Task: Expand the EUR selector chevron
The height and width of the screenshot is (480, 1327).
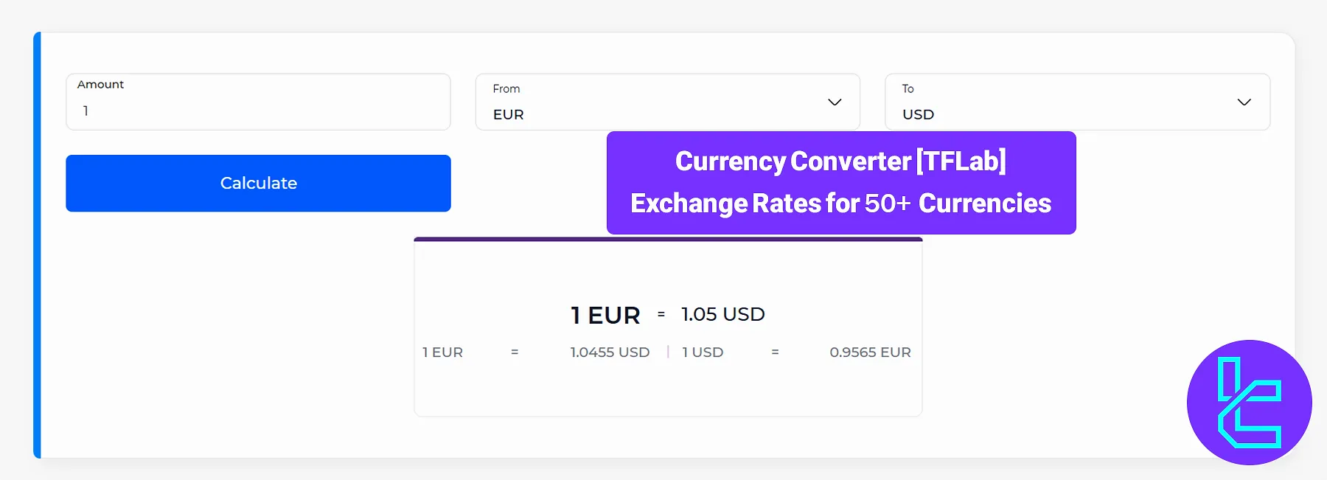Action: [x=835, y=102]
